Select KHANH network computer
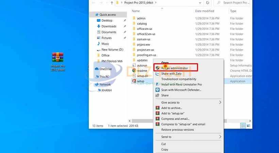This screenshot has height=153, width=279. tap(106, 90)
